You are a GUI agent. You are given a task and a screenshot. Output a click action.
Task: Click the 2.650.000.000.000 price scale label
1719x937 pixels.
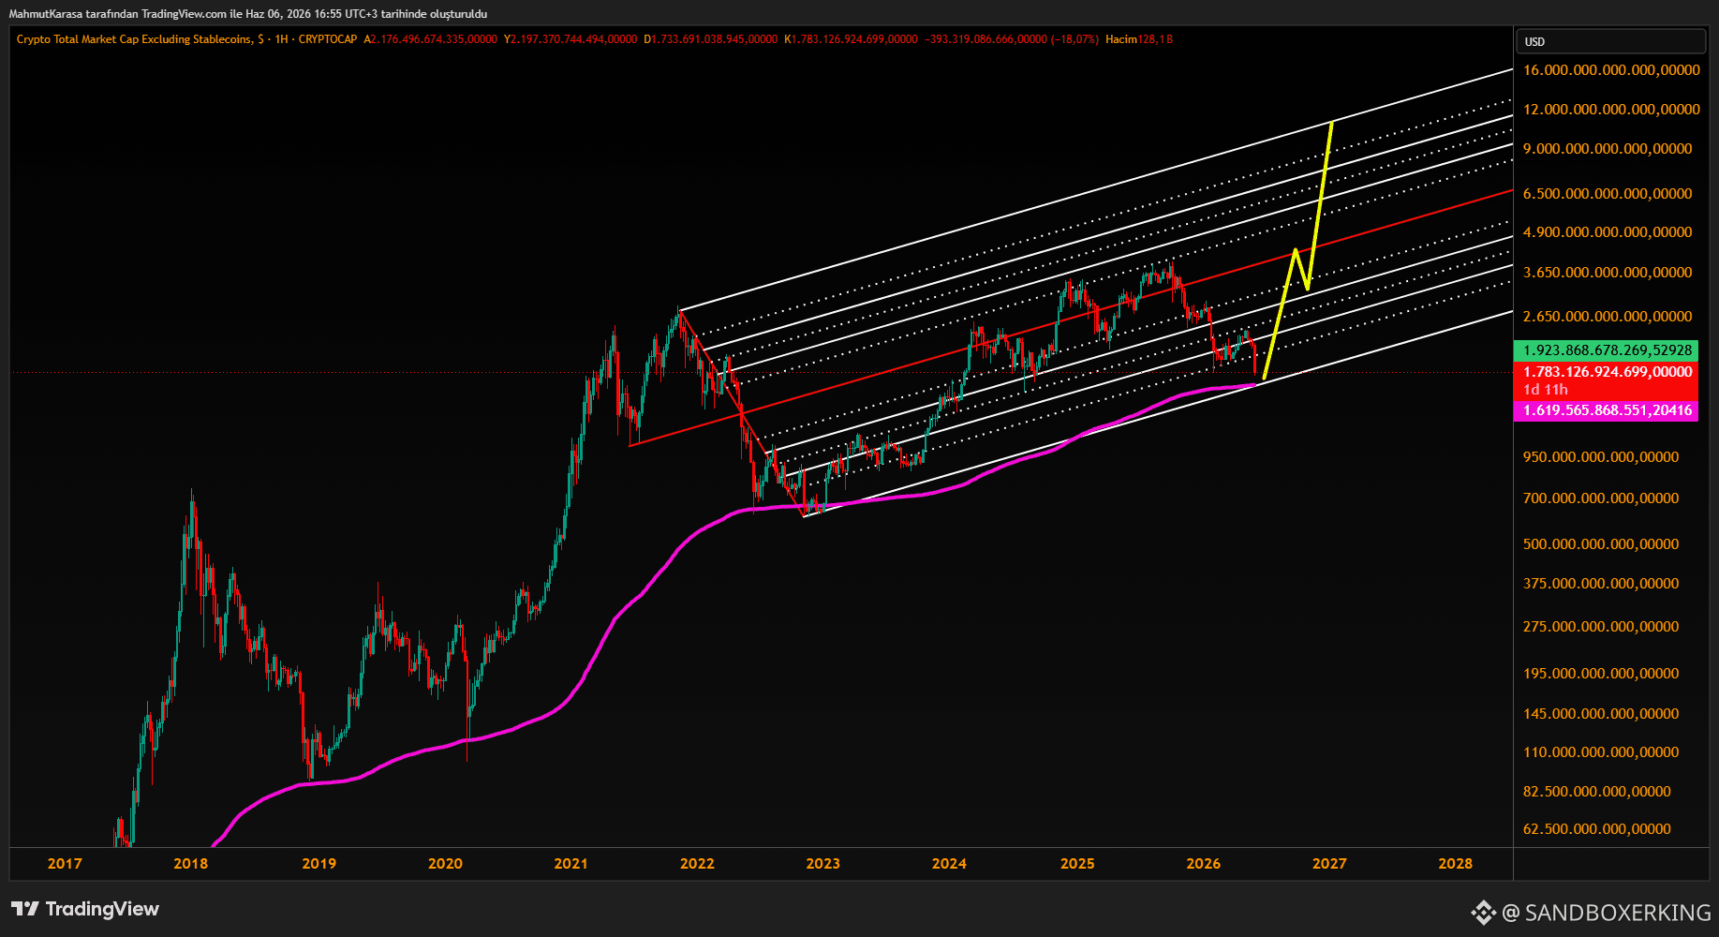(x=1608, y=317)
